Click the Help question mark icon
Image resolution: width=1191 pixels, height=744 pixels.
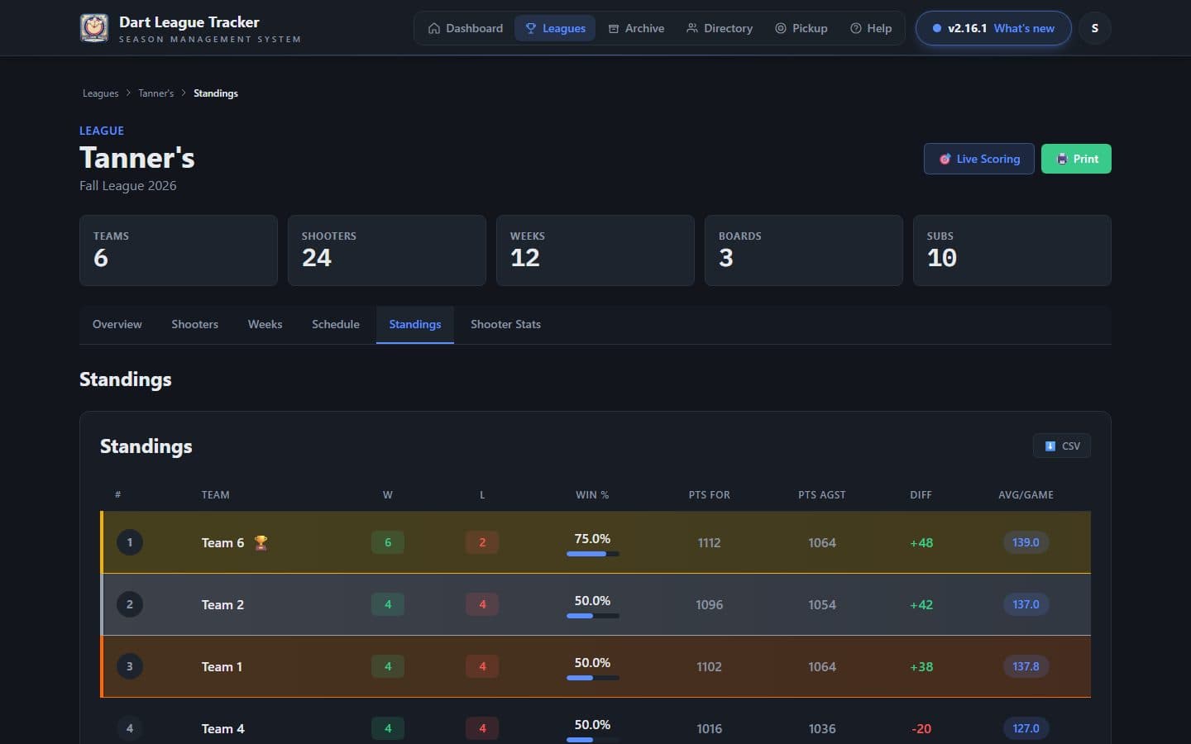pos(856,28)
